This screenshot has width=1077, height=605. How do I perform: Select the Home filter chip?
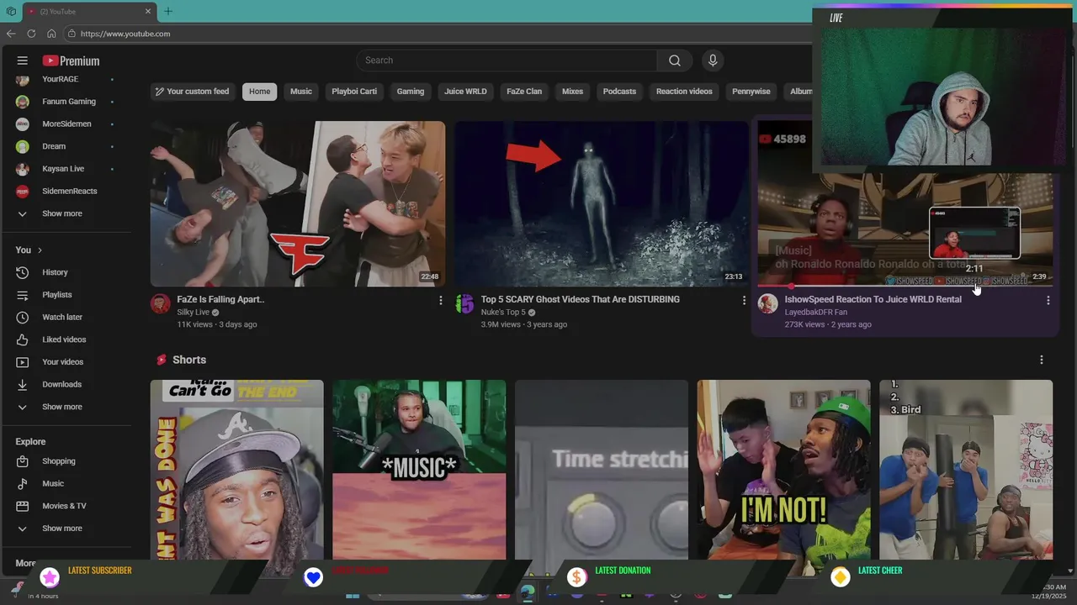coord(260,92)
